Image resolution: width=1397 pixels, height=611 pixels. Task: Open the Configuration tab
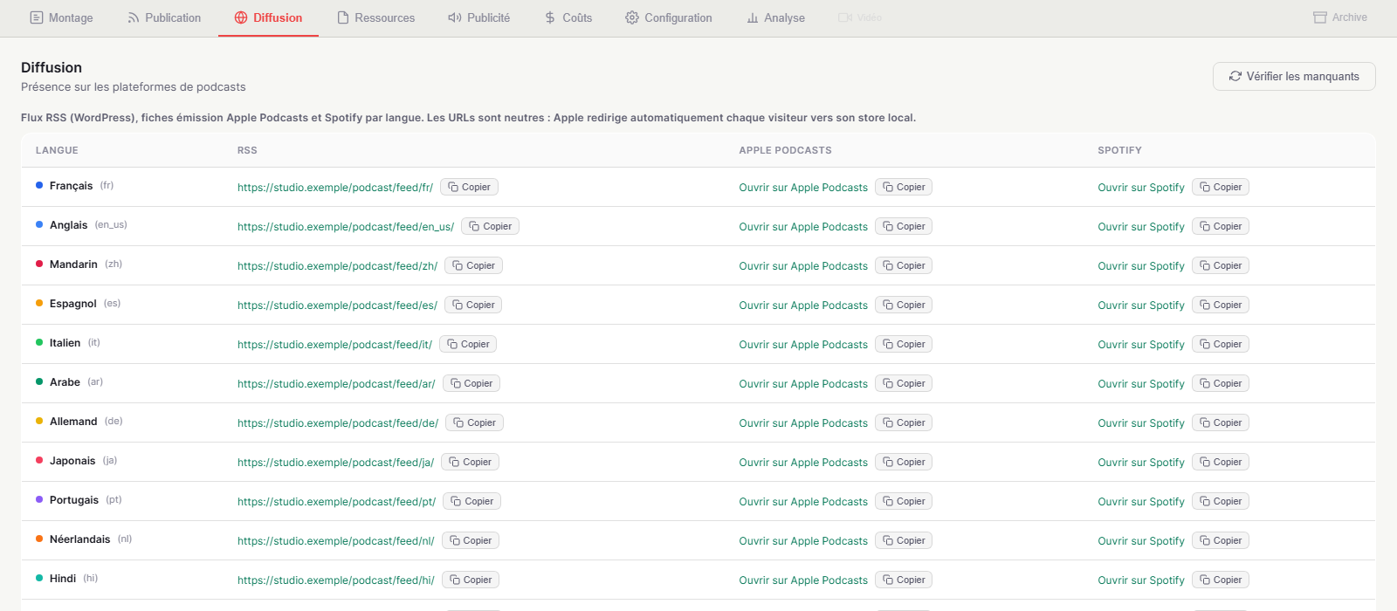668,17
